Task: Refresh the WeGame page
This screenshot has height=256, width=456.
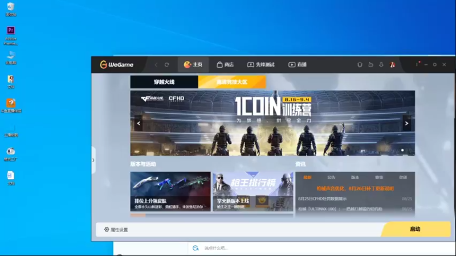Action: [166, 65]
